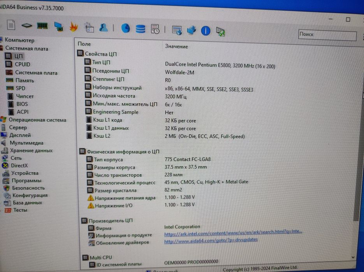Open the flame stability test tool
This screenshot has width=364, height=272.
74,27
